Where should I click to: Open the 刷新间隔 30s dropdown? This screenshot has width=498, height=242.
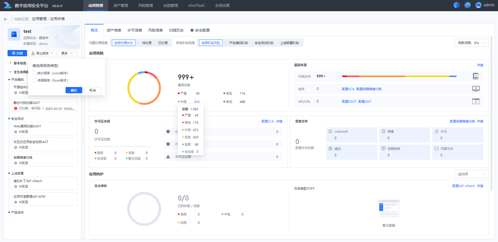click(471, 43)
